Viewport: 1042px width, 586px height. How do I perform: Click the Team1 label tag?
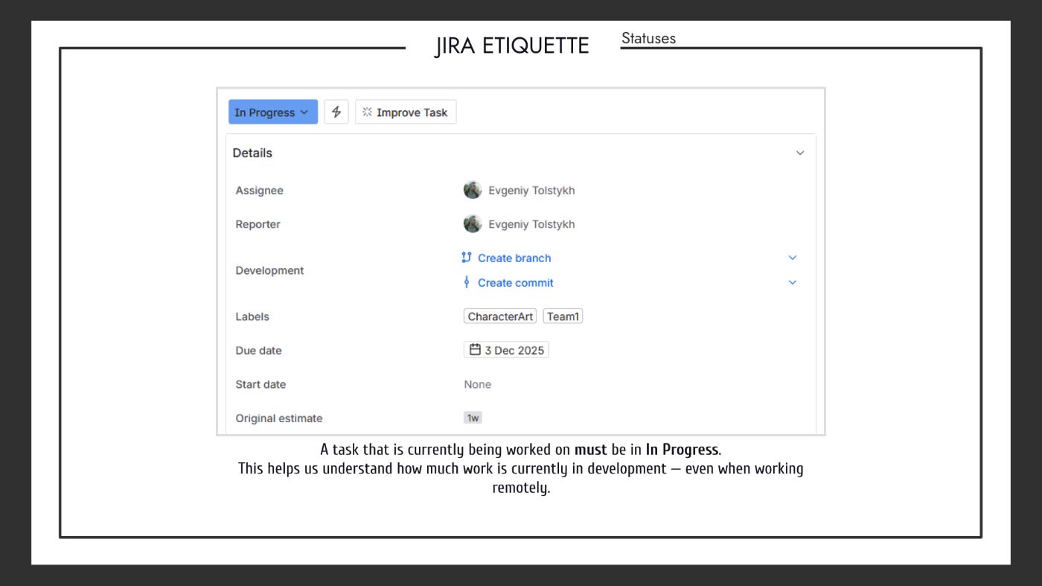tap(563, 316)
